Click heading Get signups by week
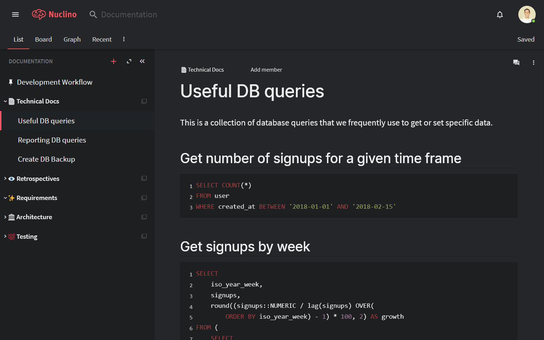Screen dimensions: 544x340 pos(245,247)
